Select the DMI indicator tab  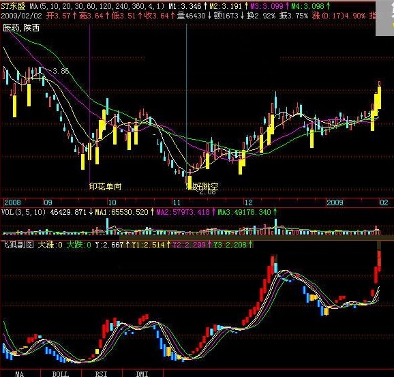142,374
